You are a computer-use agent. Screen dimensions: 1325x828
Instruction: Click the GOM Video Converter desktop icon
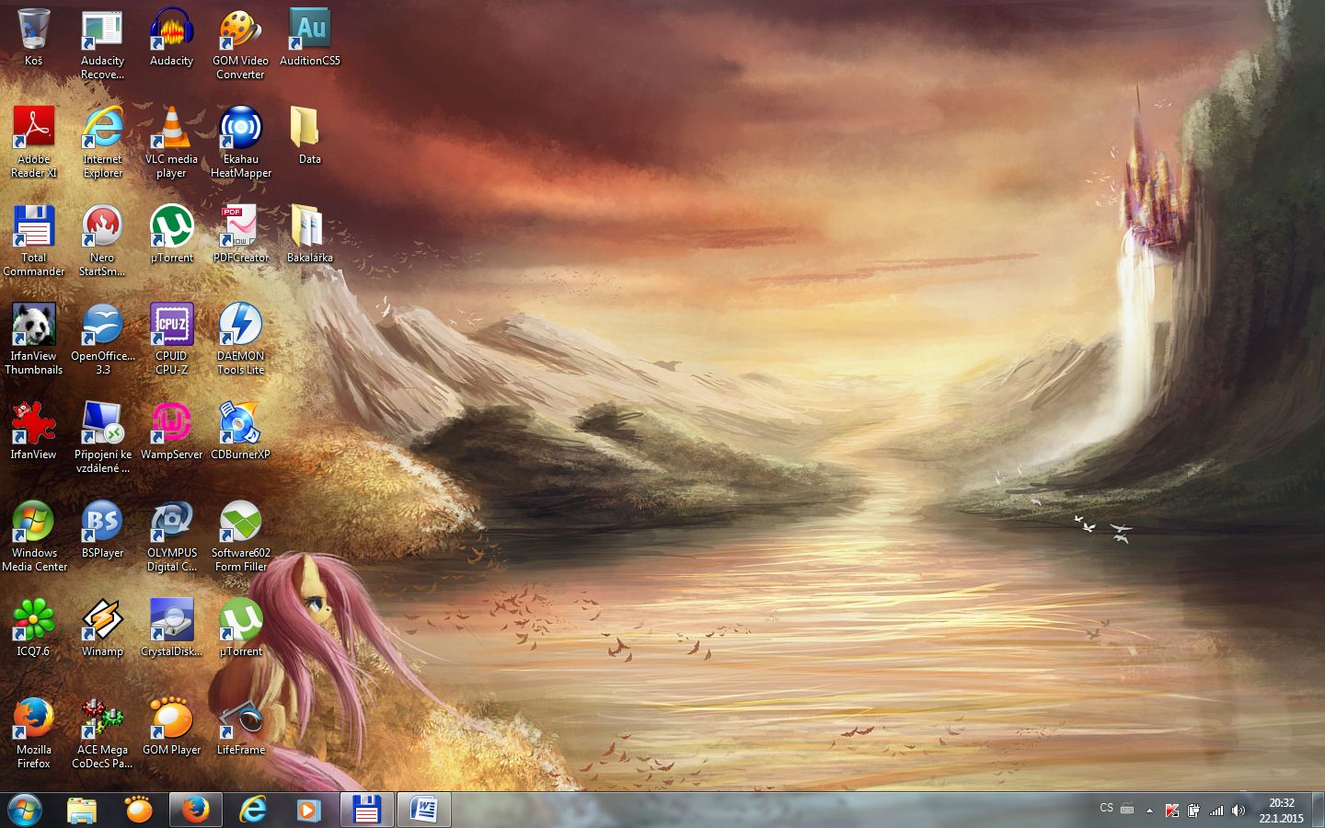[x=240, y=44]
